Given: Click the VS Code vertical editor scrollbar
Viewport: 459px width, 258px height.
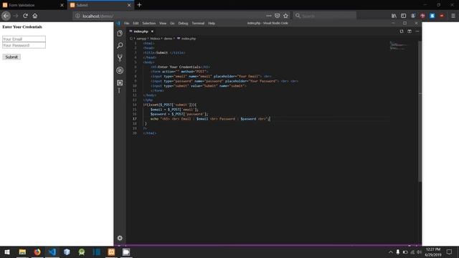Looking at the screenshot, I should pyautogui.click(x=420, y=111).
